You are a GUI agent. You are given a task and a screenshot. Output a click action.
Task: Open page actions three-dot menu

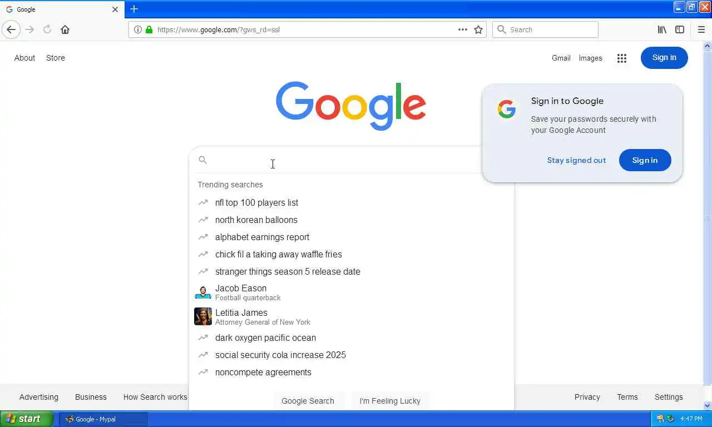pos(462,29)
